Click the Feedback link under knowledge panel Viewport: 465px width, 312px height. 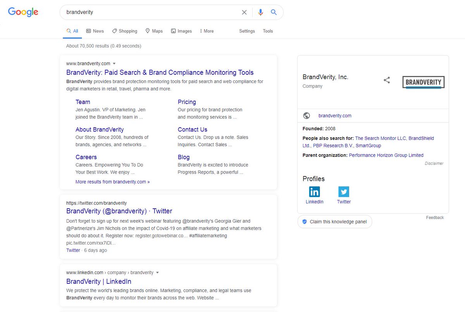click(x=435, y=218)
